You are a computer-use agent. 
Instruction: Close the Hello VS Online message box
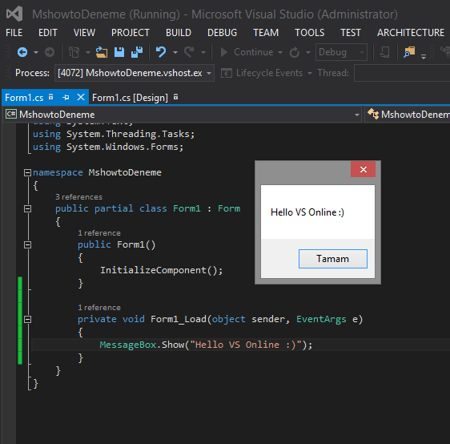click(363, 169)
